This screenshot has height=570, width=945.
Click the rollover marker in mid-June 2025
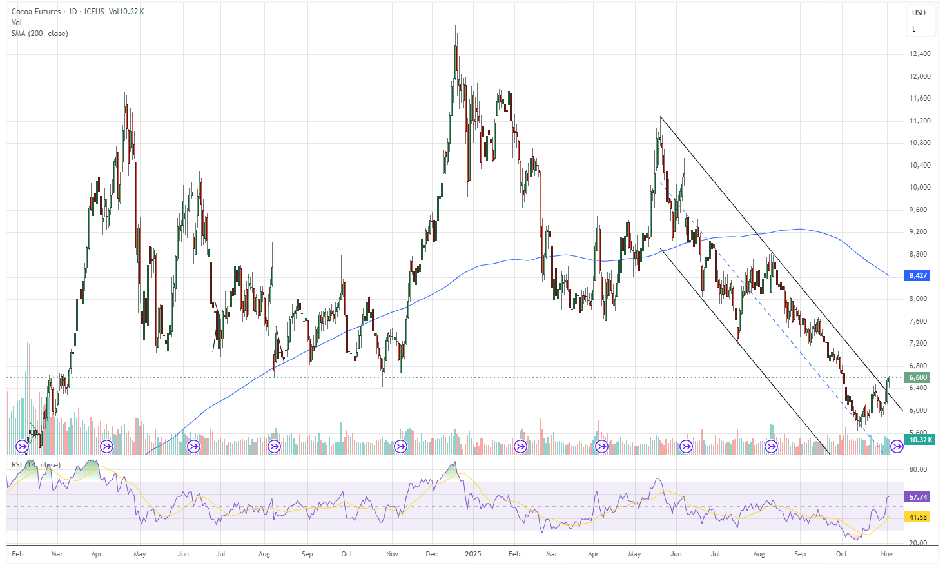point(687,446)
